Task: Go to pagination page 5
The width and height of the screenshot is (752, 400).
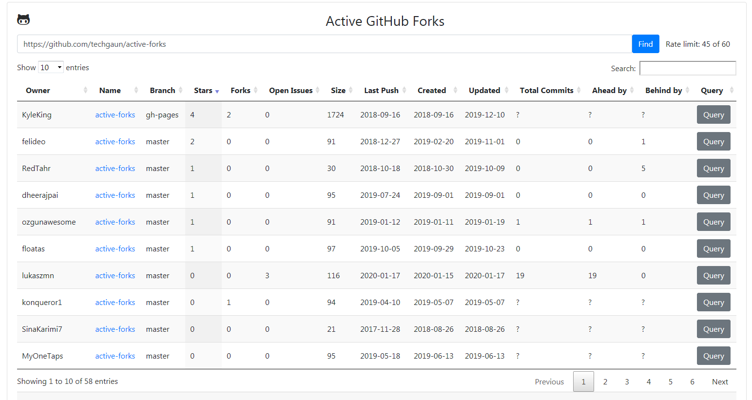Action: [671, 381]
